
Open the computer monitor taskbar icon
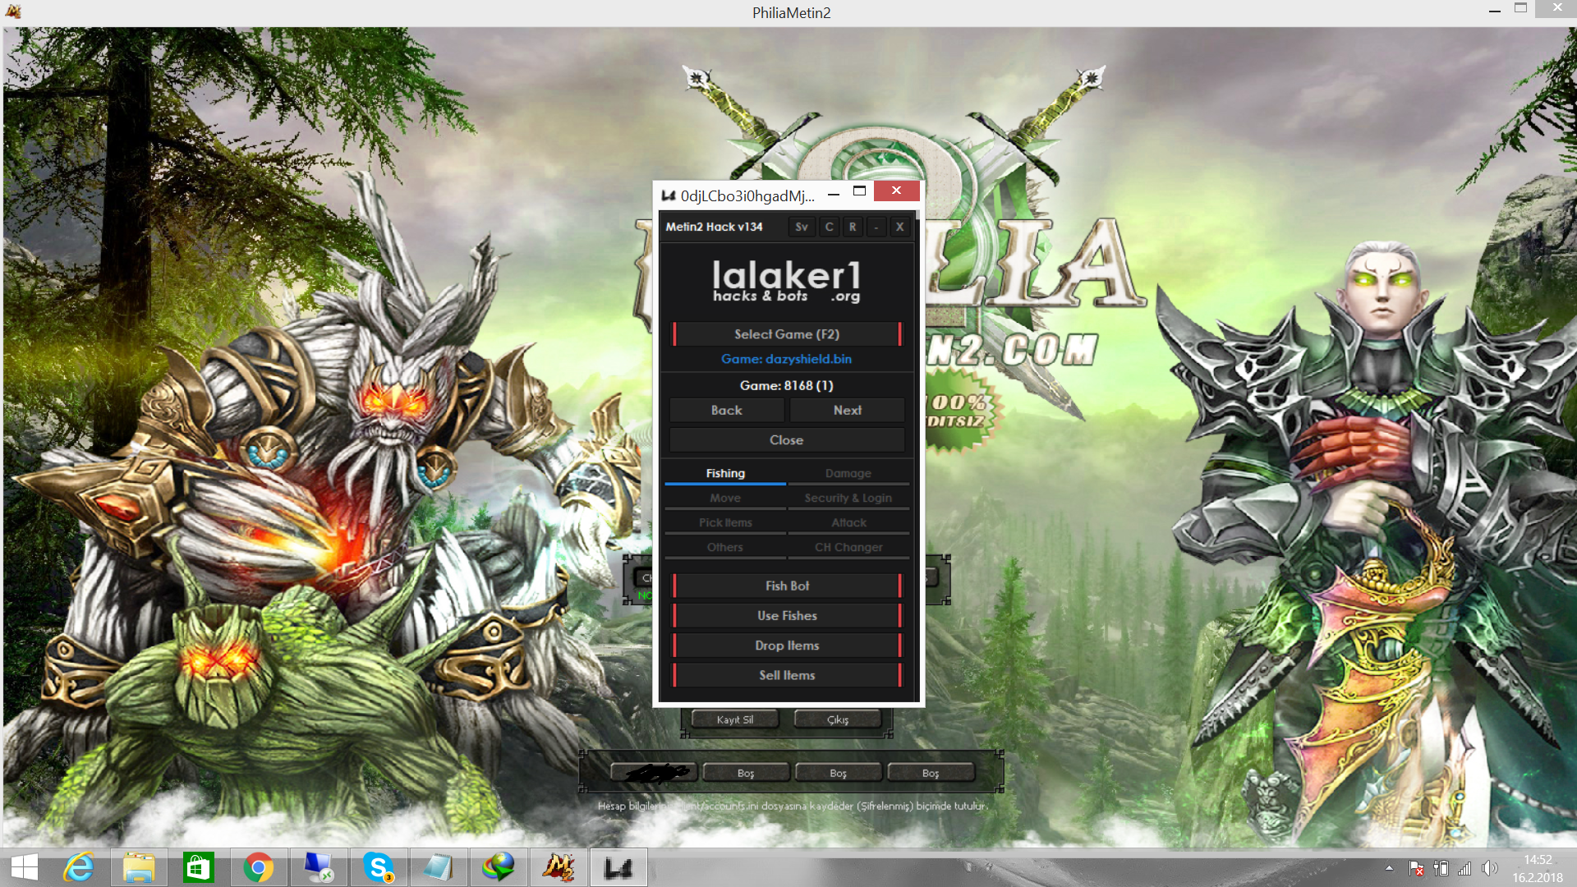point(319,868)
